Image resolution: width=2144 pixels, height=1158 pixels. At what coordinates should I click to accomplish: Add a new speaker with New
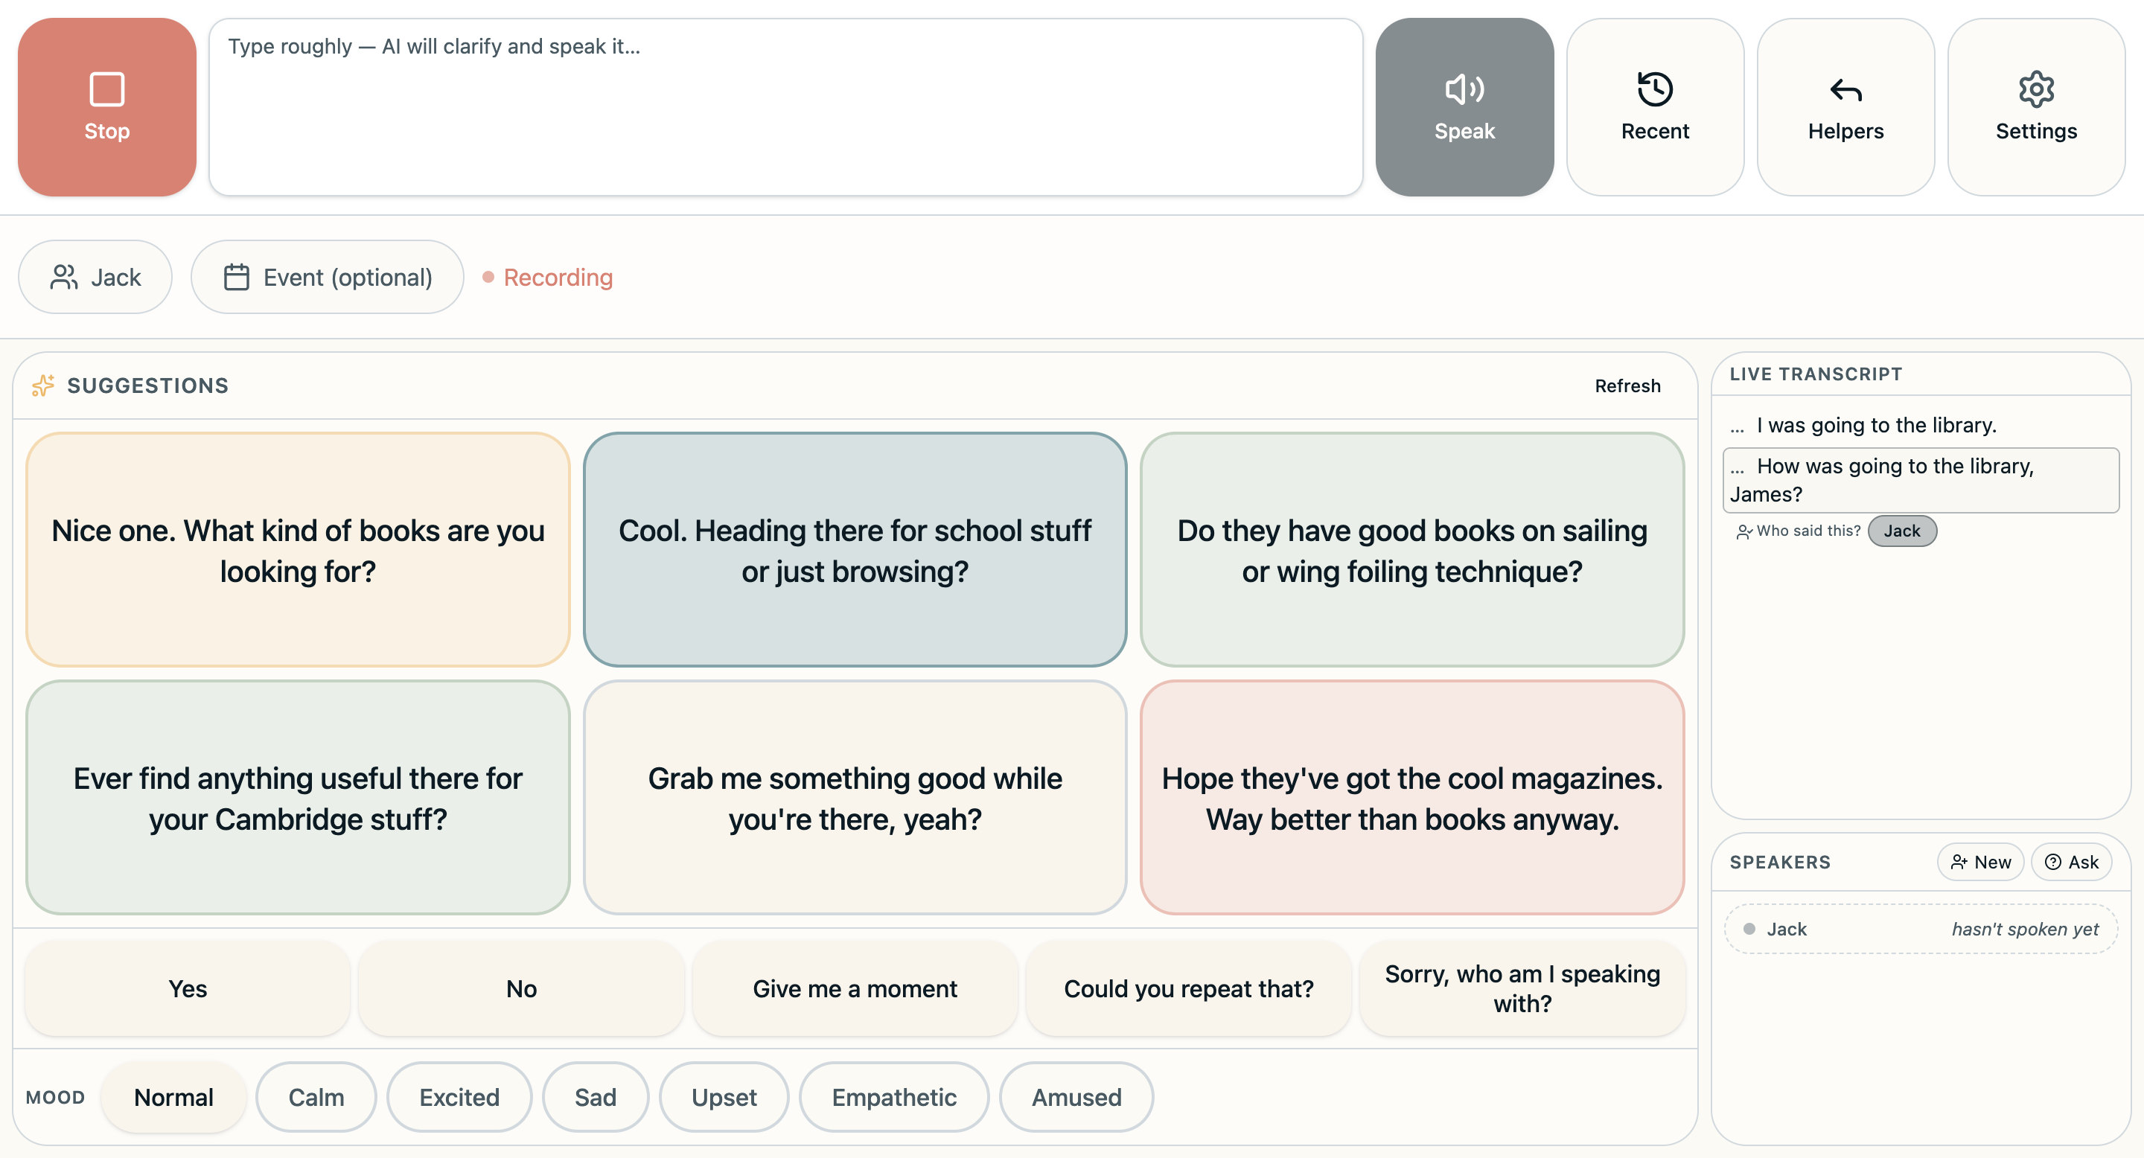[x=1980, y=862]
